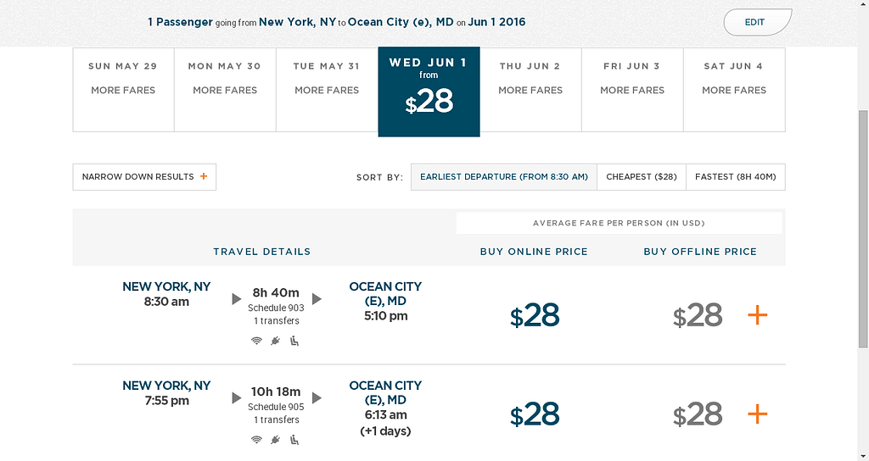The height and width of the screenshot is (461, 869).
Task: Click the power outlet icon for Schedule 905
Action: tap(275, 440)
